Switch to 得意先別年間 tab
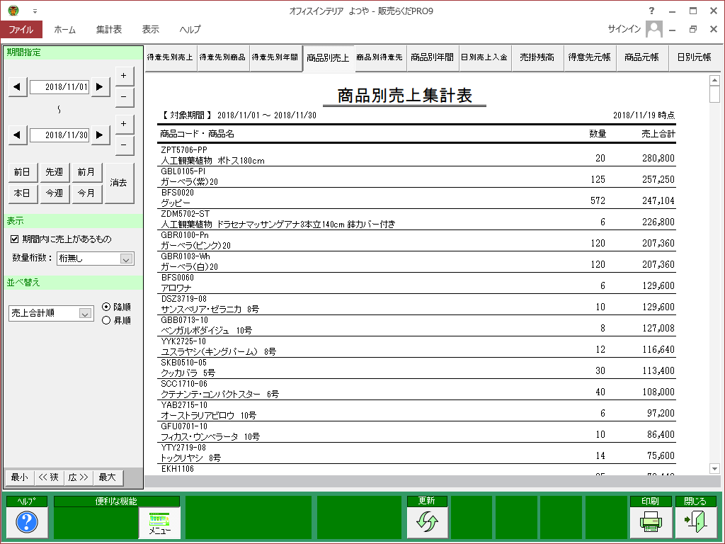 coord(275,58)
